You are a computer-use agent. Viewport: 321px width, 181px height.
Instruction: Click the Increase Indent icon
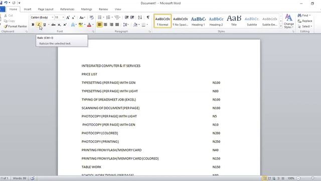point(132,18)
